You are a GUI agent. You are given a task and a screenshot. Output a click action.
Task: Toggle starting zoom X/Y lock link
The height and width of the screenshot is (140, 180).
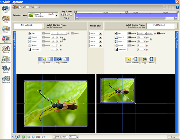coord(65,39)
